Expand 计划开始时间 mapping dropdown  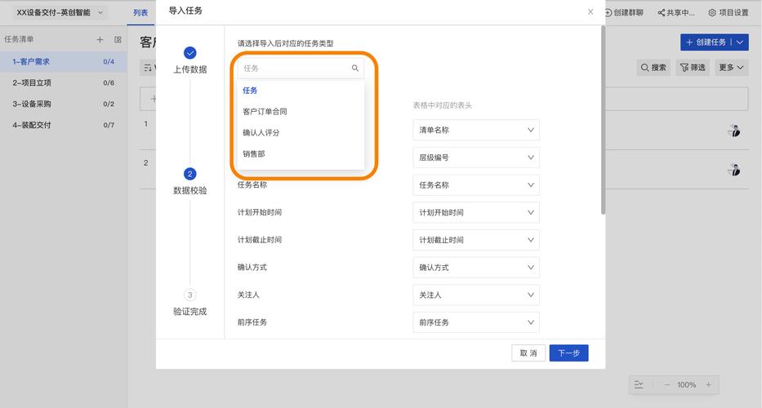coord(476,212)
